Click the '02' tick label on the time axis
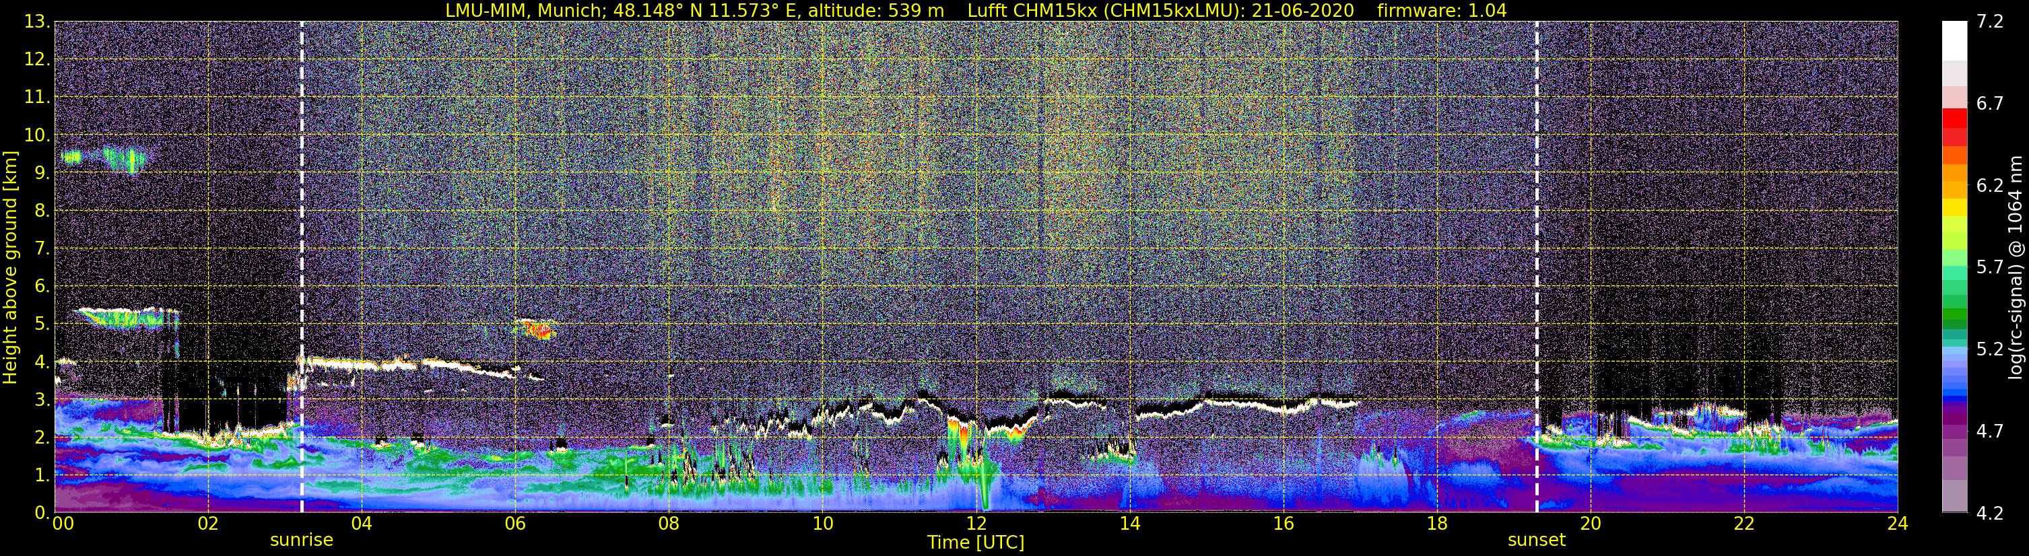The image size is (2029, 556). (208, 524)
